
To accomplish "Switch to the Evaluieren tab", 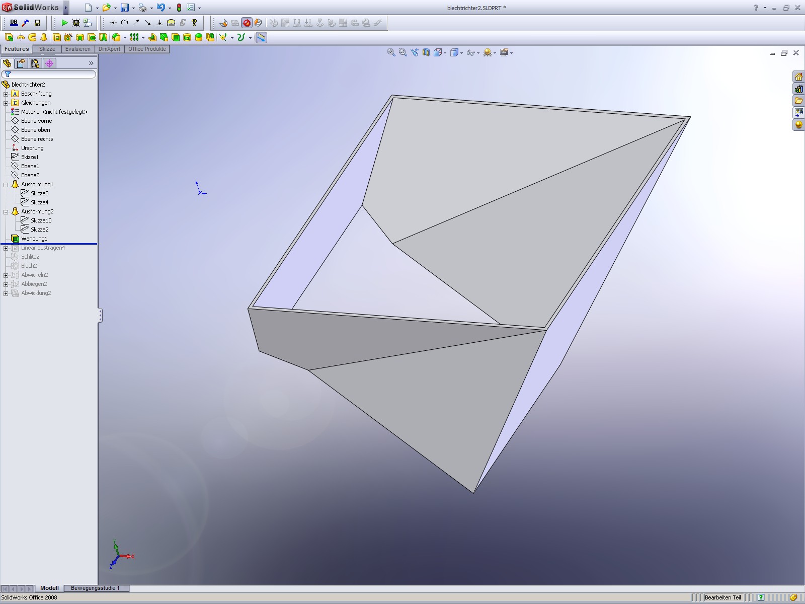I will tap(78, 49).
